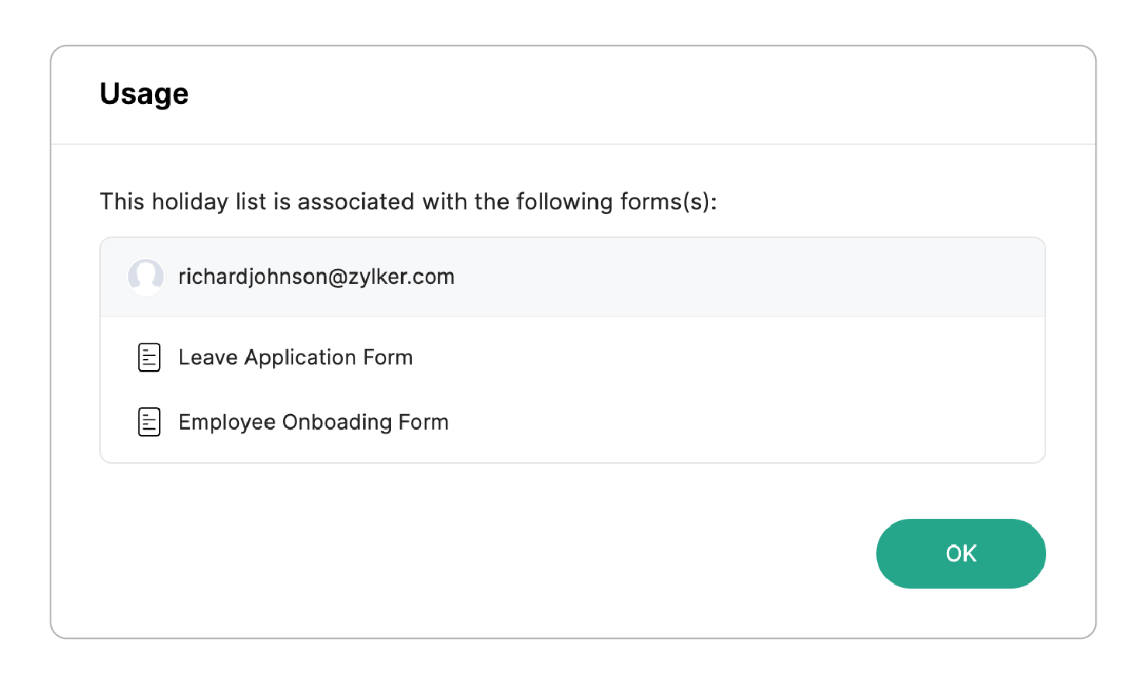The image size is (1147, 684).
Task: Select the richardjohnson@zylker.com email address
Action: click(316, 277)
